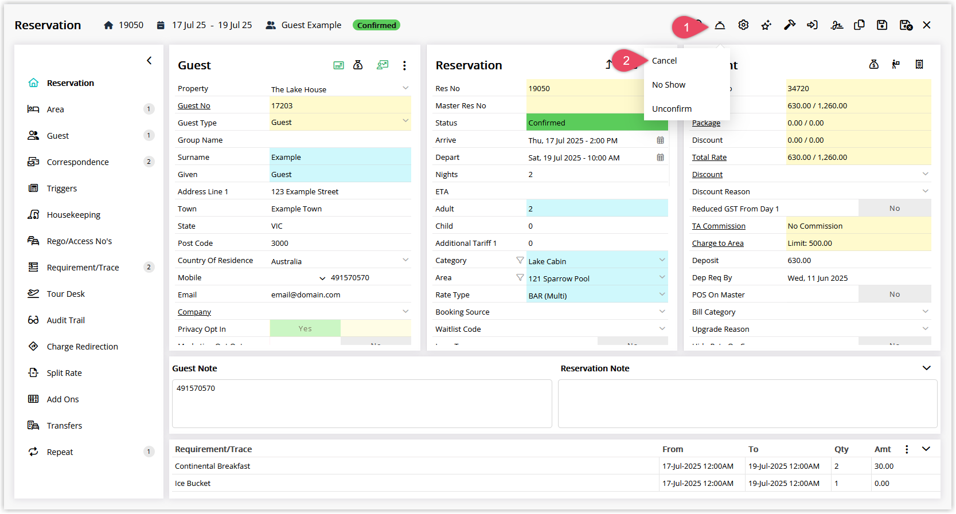
Task: Click the save disk icon
Action: [882, 25]
